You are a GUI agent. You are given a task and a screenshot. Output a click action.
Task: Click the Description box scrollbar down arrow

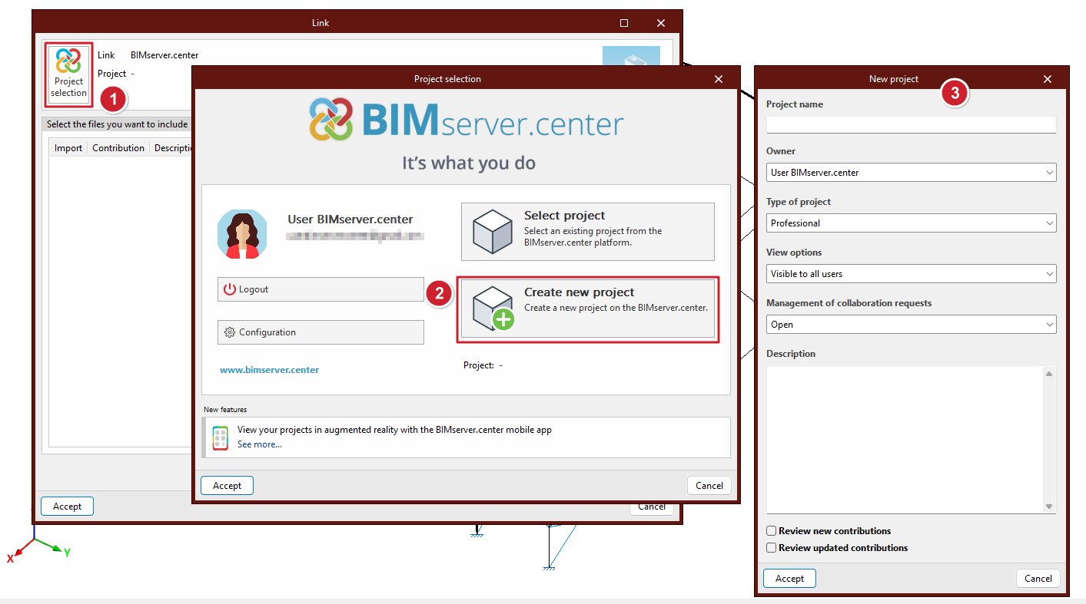point(1049,507)
